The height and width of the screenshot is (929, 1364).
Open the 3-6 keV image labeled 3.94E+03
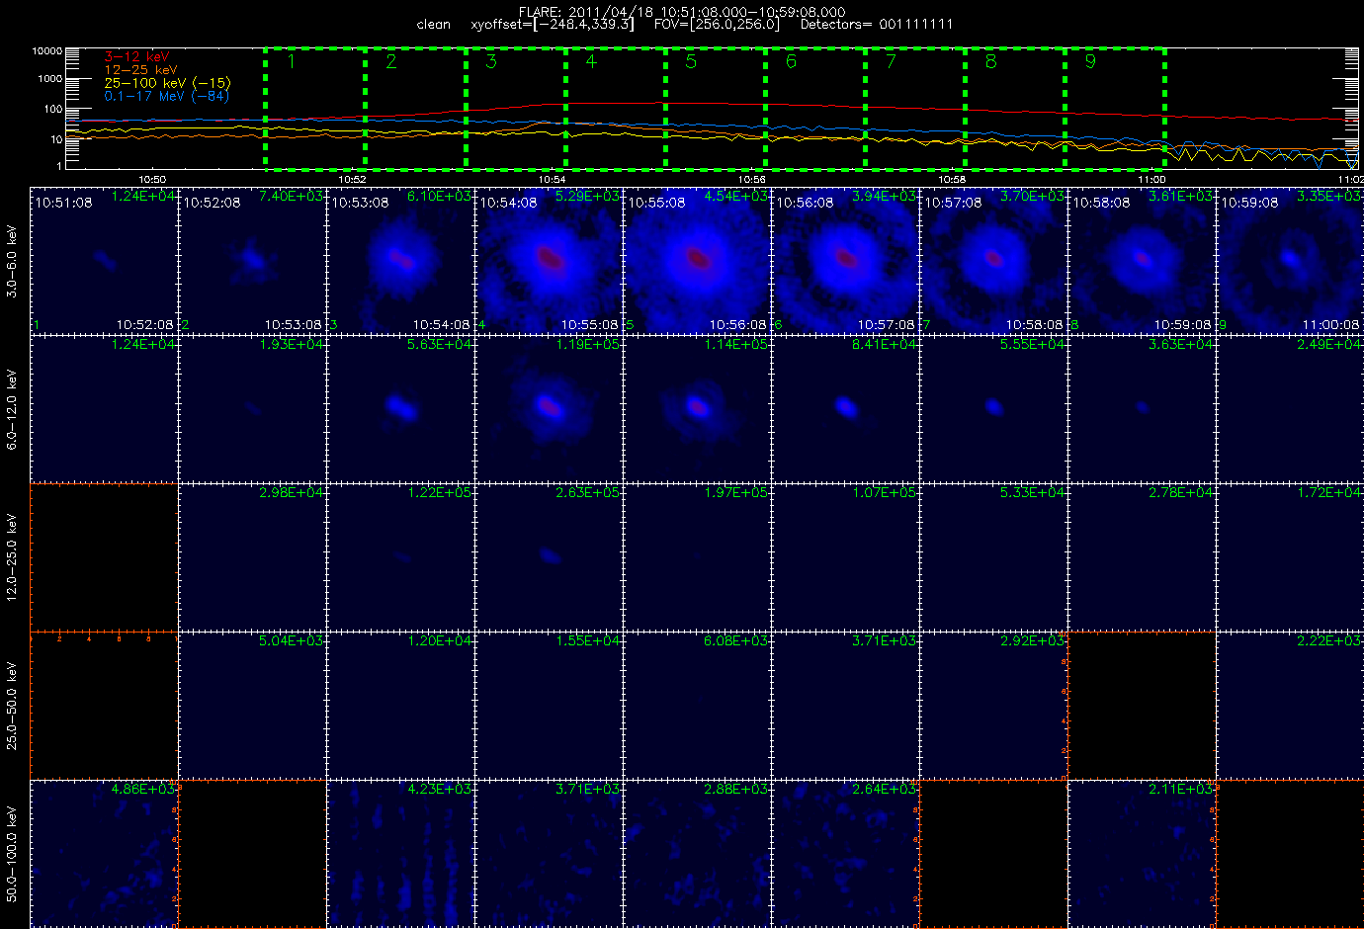coord(846,260)
